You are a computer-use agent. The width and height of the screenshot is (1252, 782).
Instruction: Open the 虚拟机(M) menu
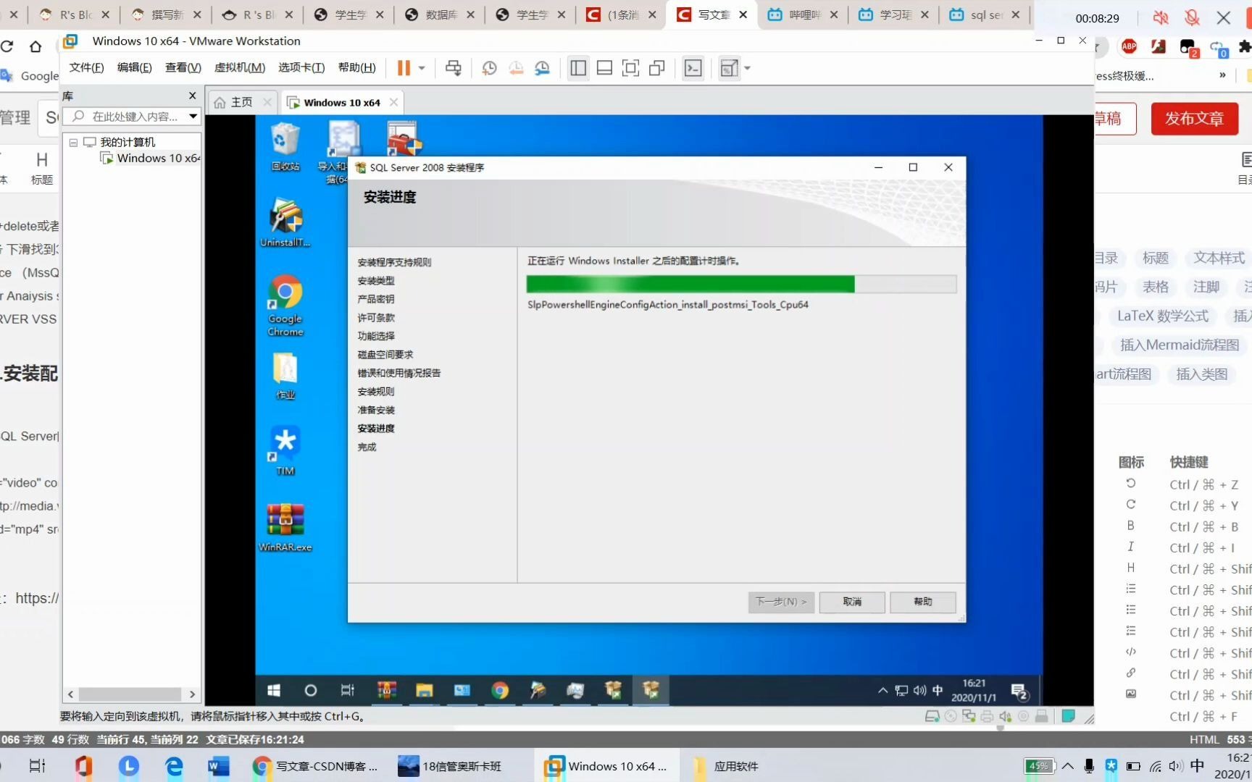click(x=239, y=67)
